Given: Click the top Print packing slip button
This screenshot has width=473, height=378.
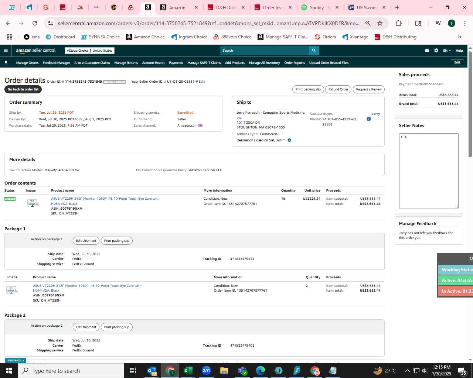Looking at the screenshot, I should click(x=308, y=89).
